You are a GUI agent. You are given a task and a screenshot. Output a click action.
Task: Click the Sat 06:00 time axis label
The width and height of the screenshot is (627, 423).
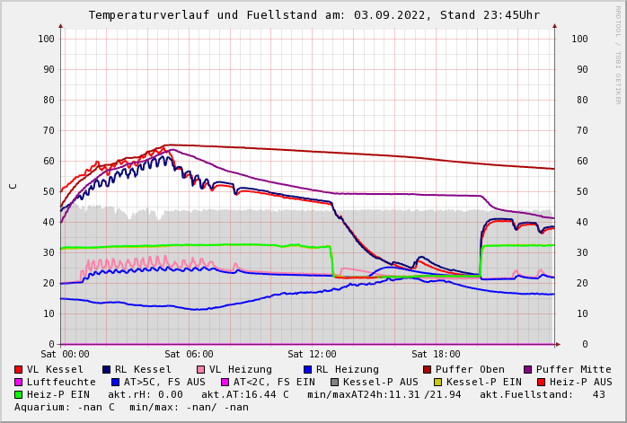tap(189, 355)
